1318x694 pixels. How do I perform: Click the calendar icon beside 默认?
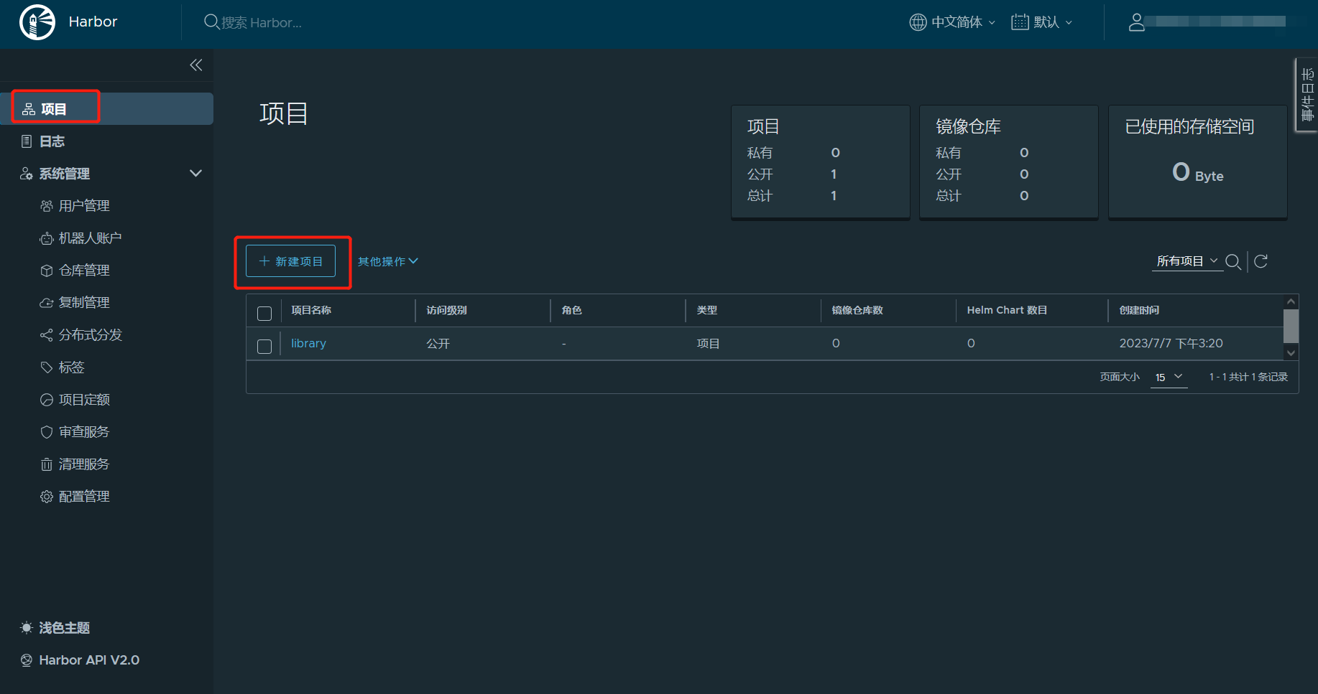pos(1020,22)
